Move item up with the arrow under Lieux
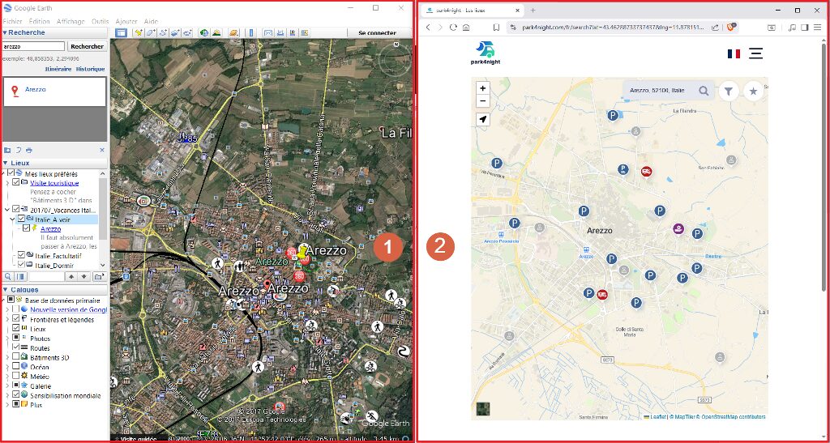 [x=71, y=276]
